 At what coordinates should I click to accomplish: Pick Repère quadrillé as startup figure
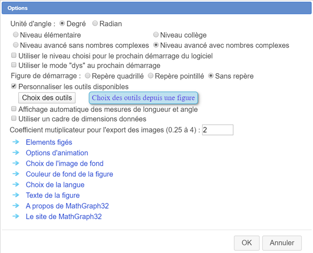tap(87, 76)
